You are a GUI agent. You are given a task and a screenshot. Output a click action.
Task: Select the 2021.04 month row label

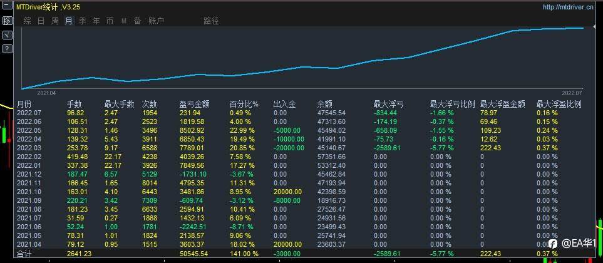click(x=29, y=245)
